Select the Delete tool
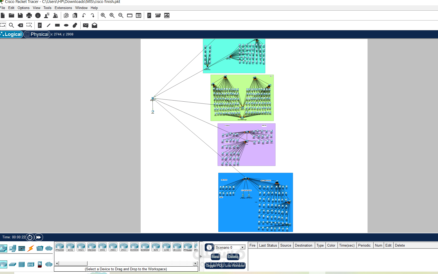The height and width of the screenshot is (274, 438). (20, 25)
